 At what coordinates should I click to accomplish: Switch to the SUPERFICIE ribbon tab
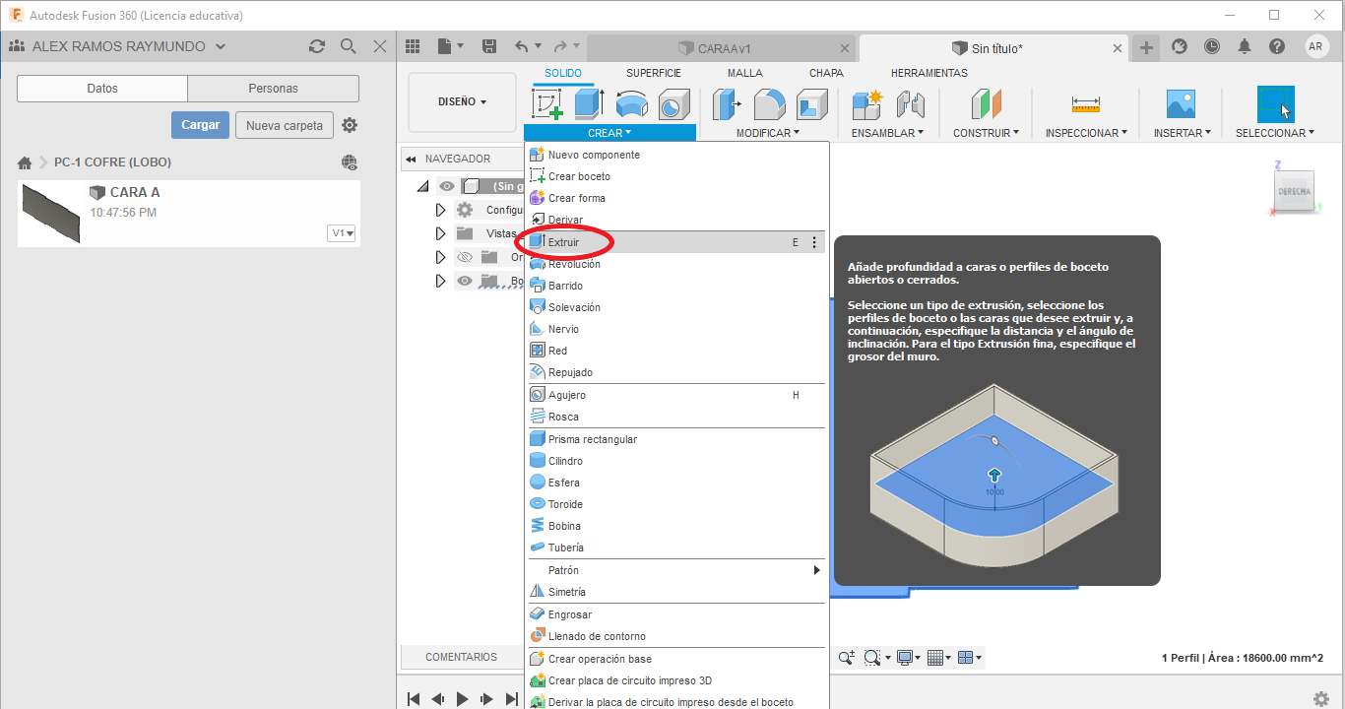654,73
